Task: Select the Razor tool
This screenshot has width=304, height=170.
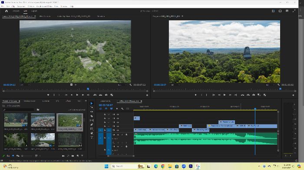Action: point(92,116)
